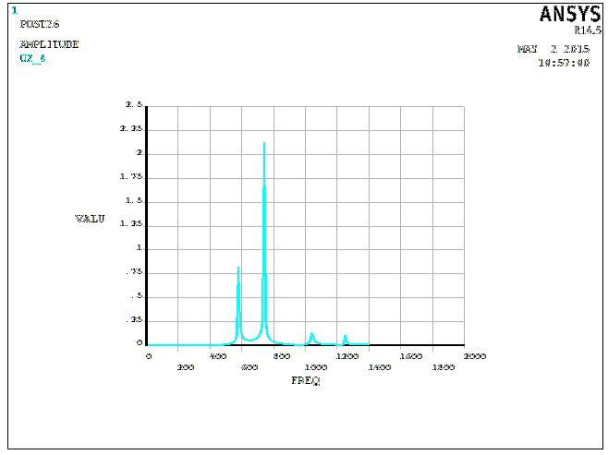
Task: Click the .5 tick label on VALU axis
Action: click(x=138, y=296)
